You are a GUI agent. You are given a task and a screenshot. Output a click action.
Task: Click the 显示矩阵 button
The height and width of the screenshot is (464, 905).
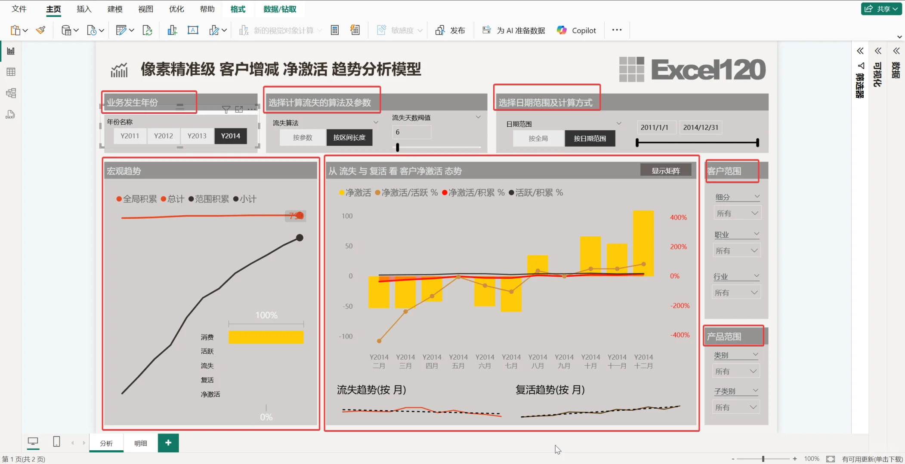point(665,170)
